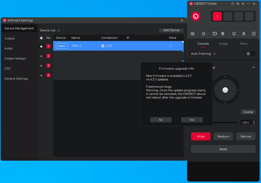Viewport: 261px width, 183px height.
Task: Toggle the lock on device row 1
Action: pos(41,46)
